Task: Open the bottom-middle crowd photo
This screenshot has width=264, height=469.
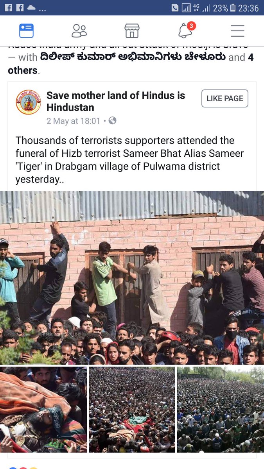Action: click(x=132, y=410)
